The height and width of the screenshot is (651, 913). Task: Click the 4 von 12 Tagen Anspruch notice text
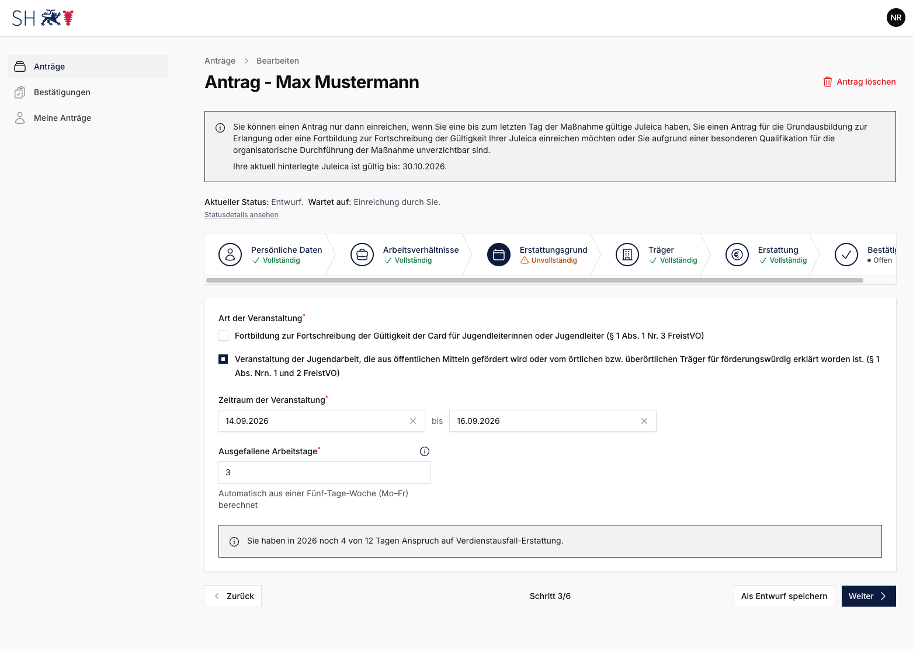405,541
